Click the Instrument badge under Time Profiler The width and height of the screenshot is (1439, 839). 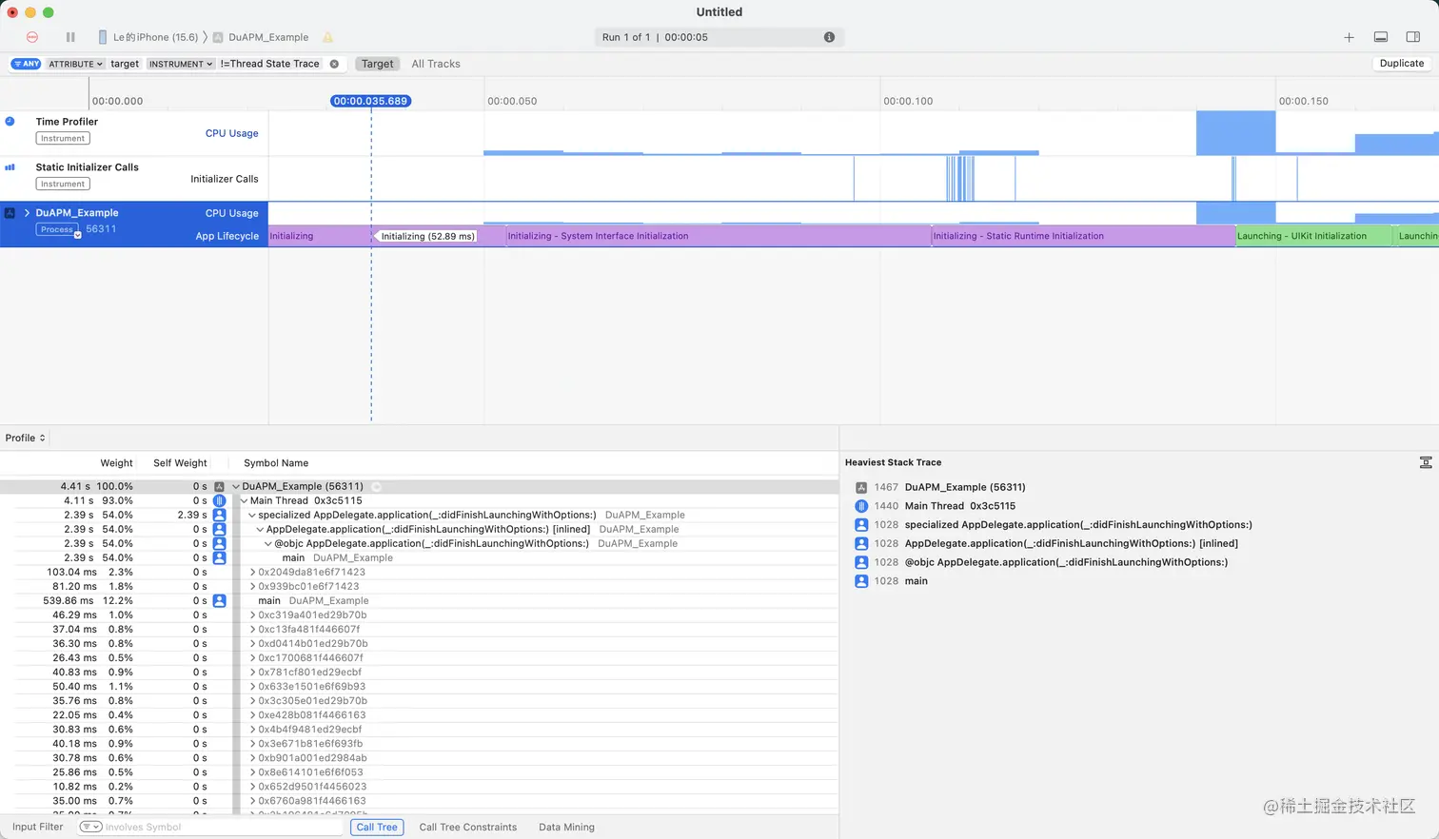(63, 138)
